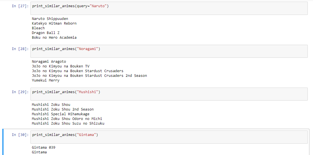This screenshot has height=155, width=313.
Task: Click the In [30] prompt label
Action: point(20,135)
